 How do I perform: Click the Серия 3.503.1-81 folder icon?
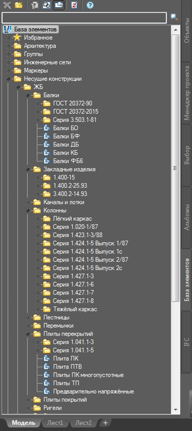(x=47, y=120)
